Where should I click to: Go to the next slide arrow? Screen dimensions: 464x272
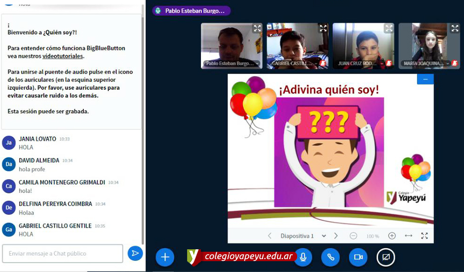click(x=336, y=236)
